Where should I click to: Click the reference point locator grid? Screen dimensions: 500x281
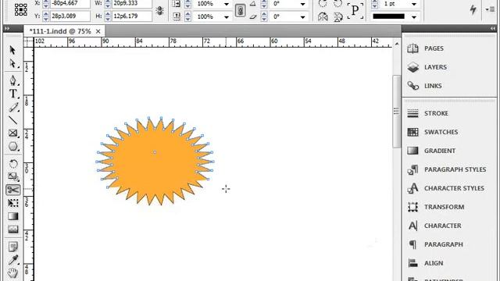[21, 9]
